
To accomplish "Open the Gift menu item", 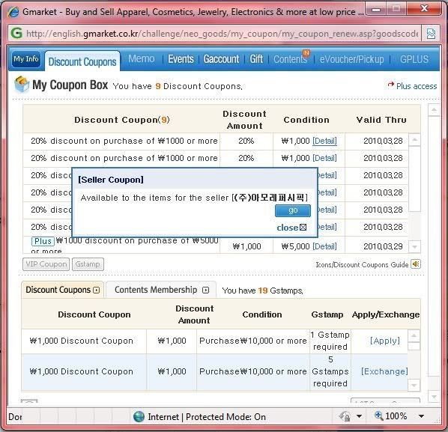I will pyautogui.click(x=256, y=59).
